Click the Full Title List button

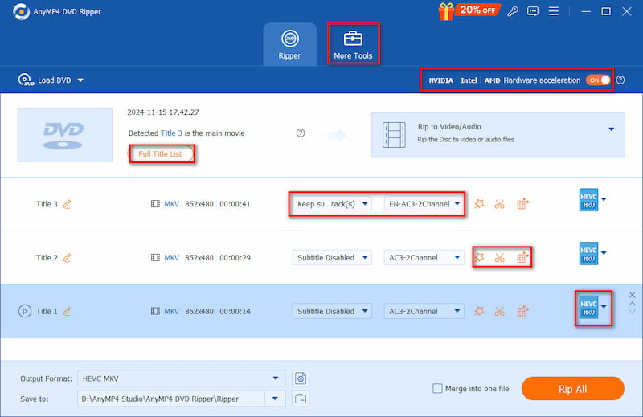tap(160, 153)
